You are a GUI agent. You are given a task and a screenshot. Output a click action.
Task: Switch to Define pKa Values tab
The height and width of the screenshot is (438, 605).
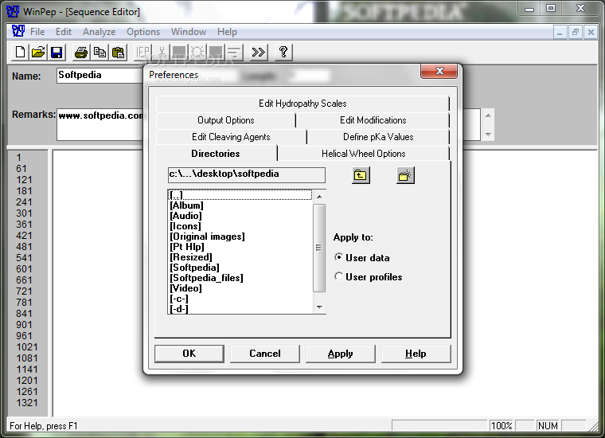point(378,137)
